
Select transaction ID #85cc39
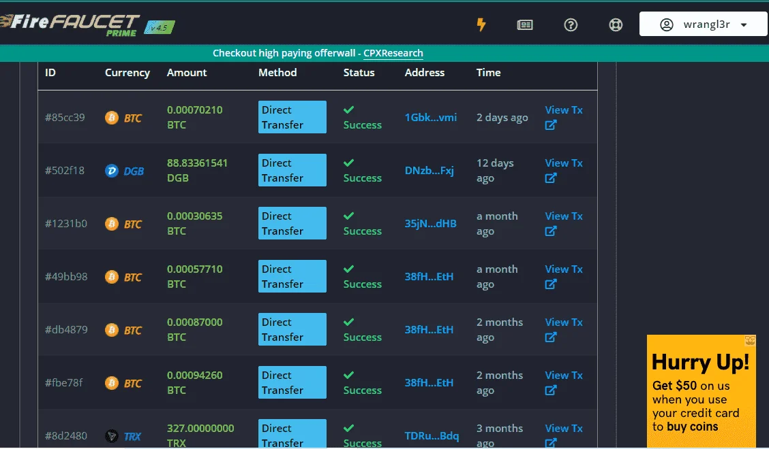(65, 118)
